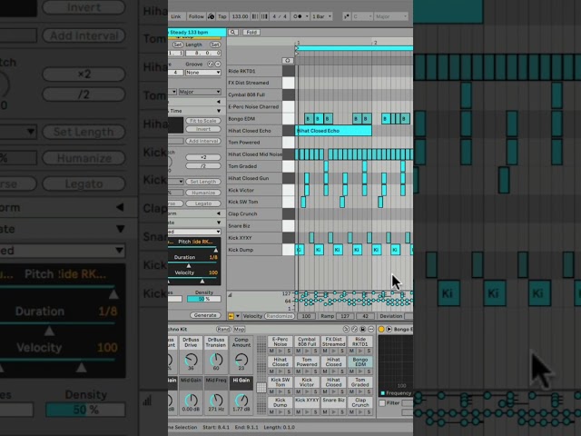
Task: Click the magnifier icon beside Fold
Action: 233,33
